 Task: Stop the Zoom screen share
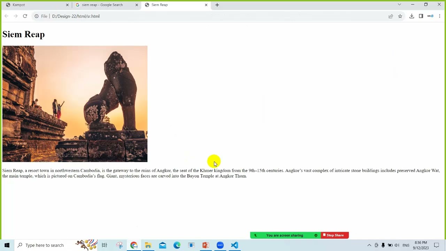334,235
